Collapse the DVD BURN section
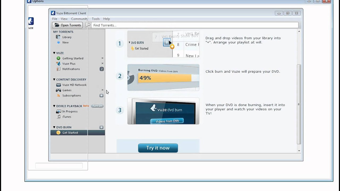The image size is (340, 191). tap(54, 127)
